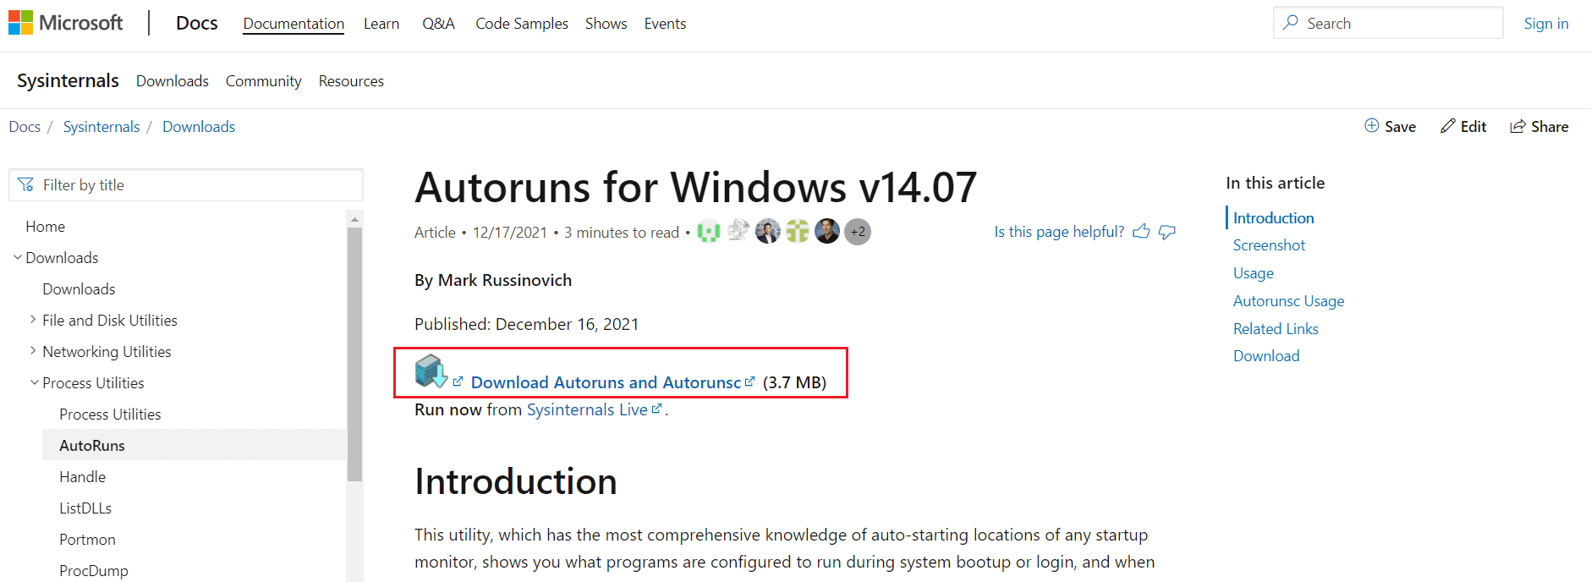Select the Handle page in the sidebar
This screenshot has height=582, width=1591.
(x=82, y=476)
